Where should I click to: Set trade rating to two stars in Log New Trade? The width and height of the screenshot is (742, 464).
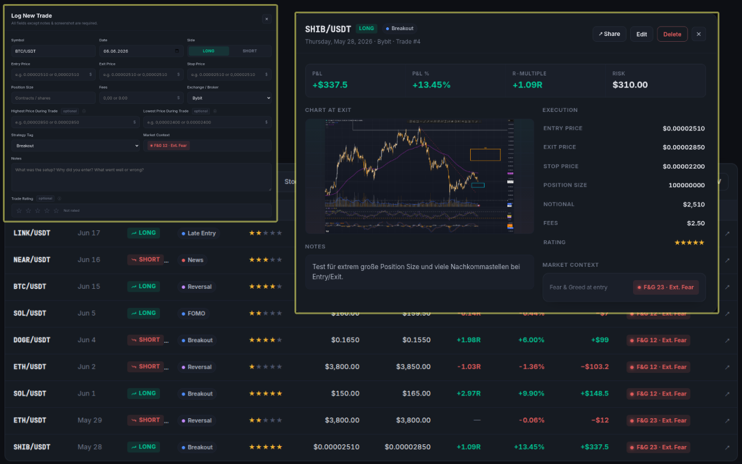[28, 211]
